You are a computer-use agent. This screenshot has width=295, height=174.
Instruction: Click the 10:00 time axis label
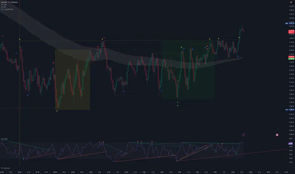tap(91, 172)
